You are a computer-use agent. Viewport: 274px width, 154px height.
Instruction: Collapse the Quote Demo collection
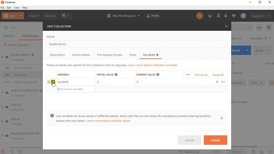(3, 57)
